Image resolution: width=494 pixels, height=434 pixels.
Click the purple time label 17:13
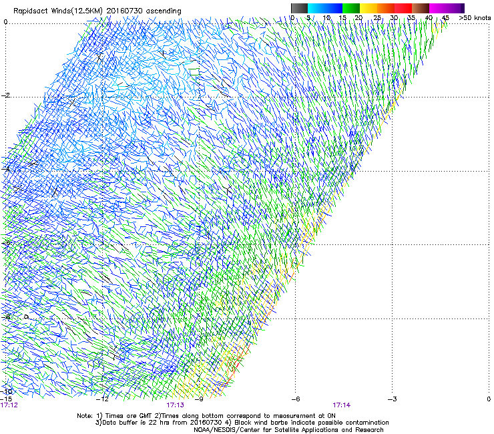(175, 405)
